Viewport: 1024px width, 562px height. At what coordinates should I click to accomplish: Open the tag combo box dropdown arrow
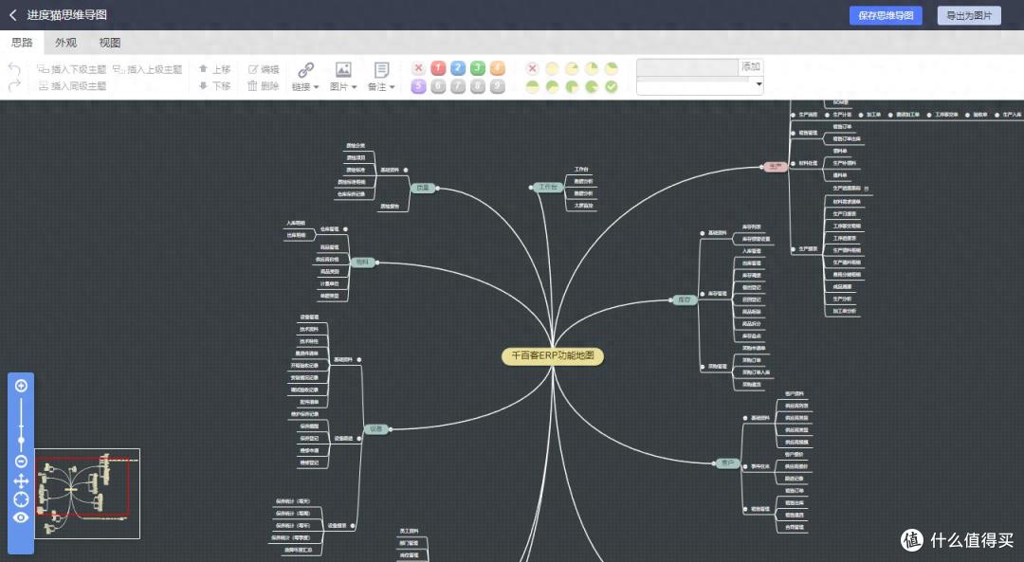coord(759,85)
